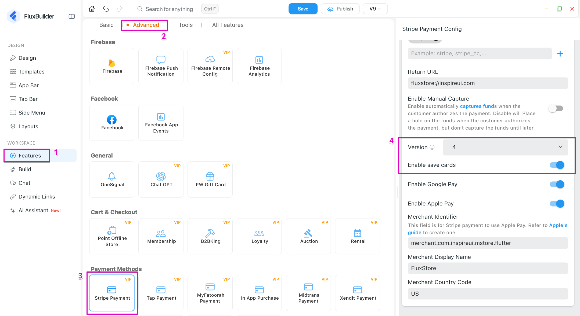Open Firebase Push Notification card
This screenshot has width=580, height=316.
pos(161,66)
